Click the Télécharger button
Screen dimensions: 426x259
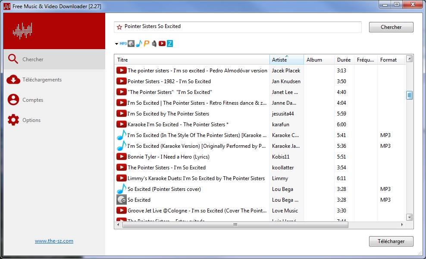(x=391, y=241)
